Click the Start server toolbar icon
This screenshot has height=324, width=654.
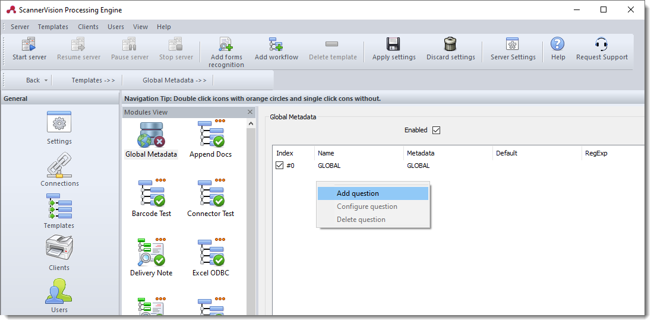(29, 44)
